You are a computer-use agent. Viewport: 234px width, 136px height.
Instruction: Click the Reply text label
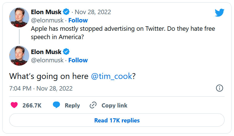(x=72, y=105)
